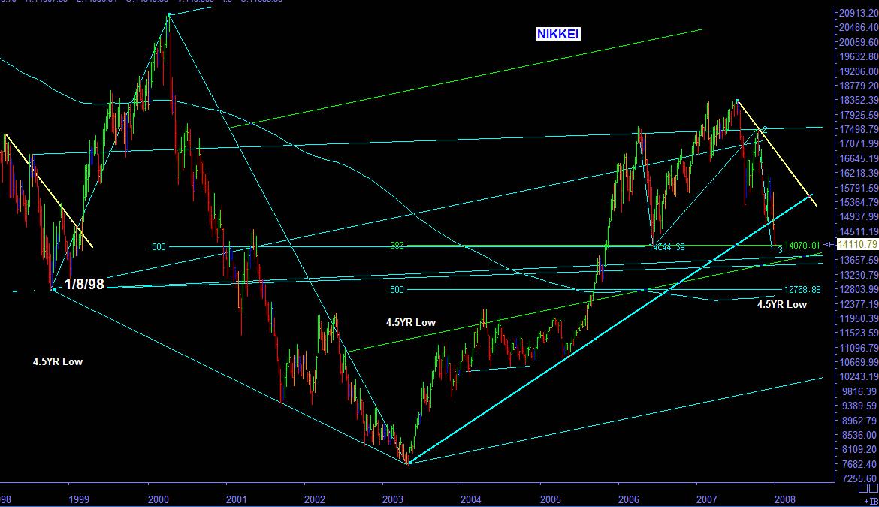This screenshot has width=879, height=507.
Task: Click the 17498.79 price axis value
Action: [858, 129]
